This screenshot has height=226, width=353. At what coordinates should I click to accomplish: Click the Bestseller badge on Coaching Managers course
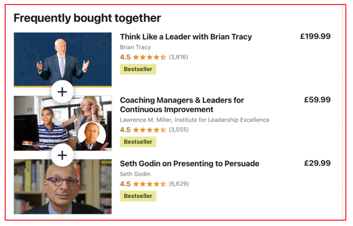[138, 142]
